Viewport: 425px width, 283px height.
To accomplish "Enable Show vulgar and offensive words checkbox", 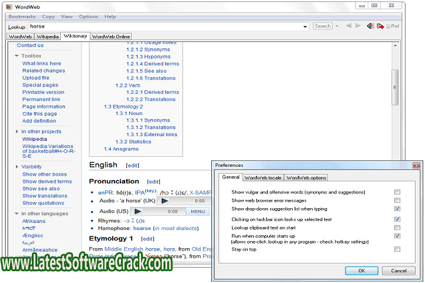I will 397,192.
